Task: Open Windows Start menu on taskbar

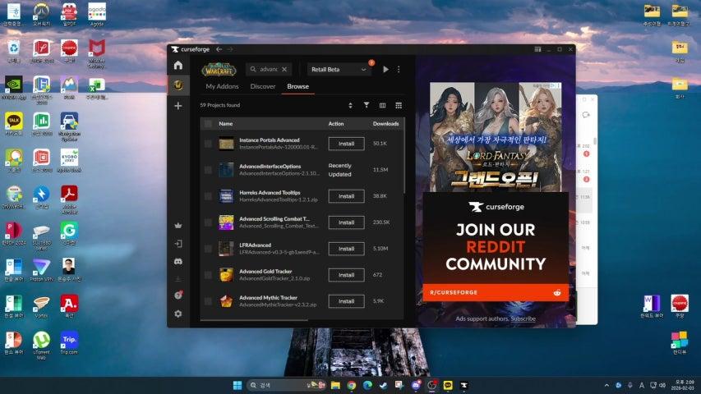Action: pos(238,385)
